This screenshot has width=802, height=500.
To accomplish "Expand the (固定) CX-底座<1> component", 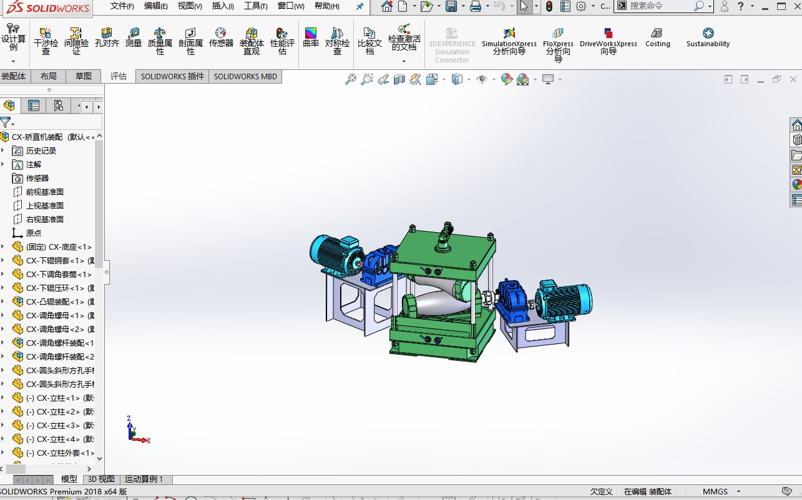I will click(x=2, y=247).
